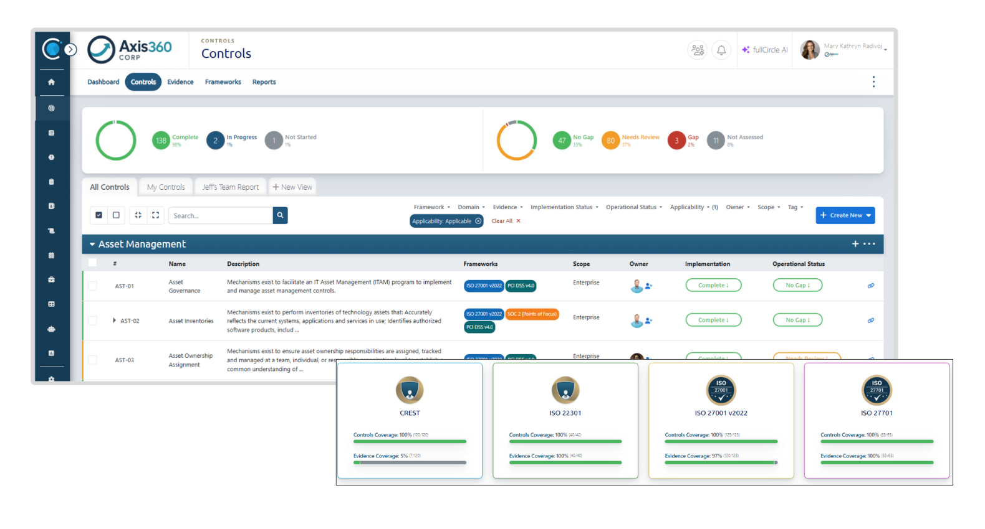Open the users group icon in the header

click(698, 50)
